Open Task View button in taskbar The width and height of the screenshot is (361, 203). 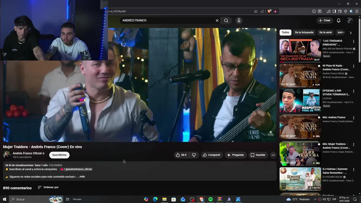click(x=67, y=199)
